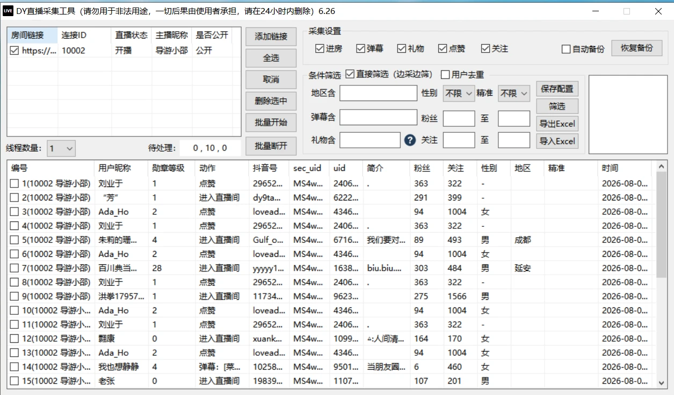
Task: Click the 添加链接 button
Action: click(271, 37)
